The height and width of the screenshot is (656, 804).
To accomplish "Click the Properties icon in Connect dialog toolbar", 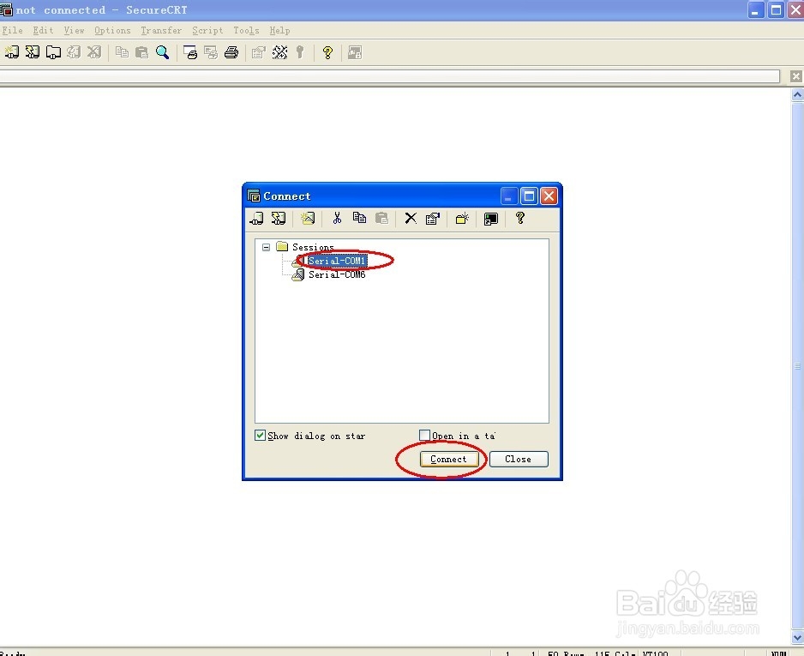I will click(433, 219).
